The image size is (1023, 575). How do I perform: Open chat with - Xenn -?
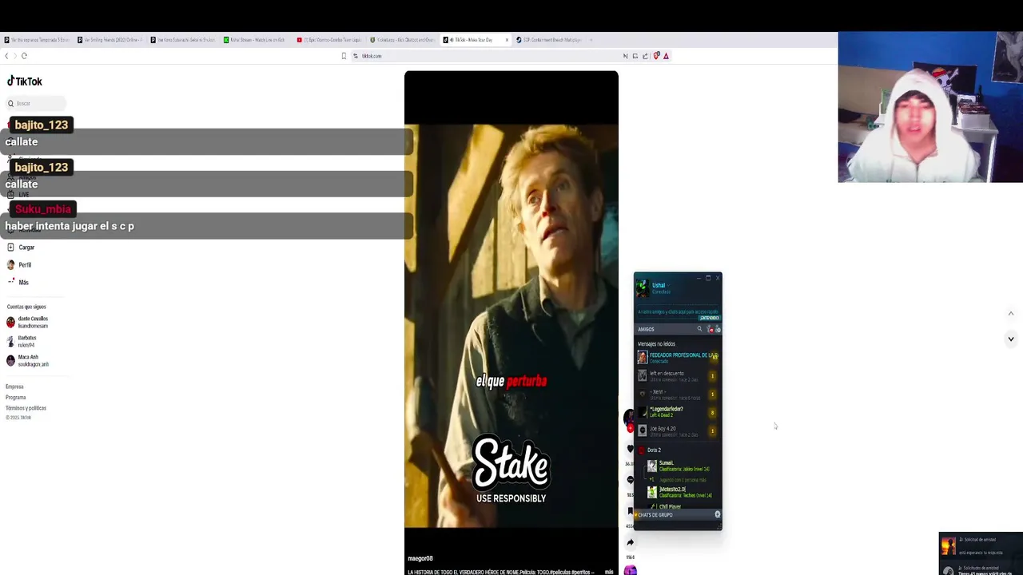(678, 394)
